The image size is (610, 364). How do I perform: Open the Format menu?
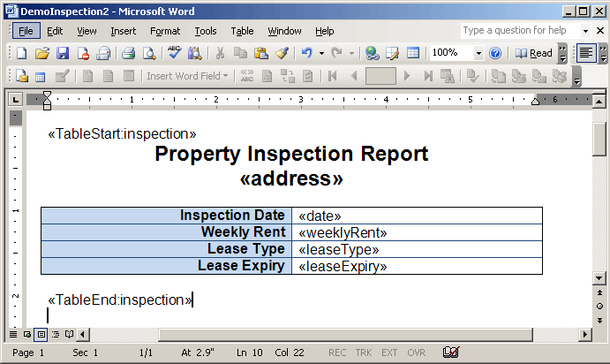coord(165,31)
